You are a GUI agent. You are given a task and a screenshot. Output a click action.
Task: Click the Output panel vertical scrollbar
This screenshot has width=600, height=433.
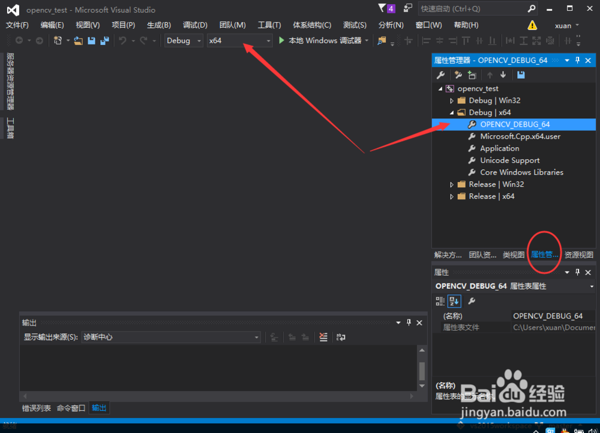click(x=422, y=368)
